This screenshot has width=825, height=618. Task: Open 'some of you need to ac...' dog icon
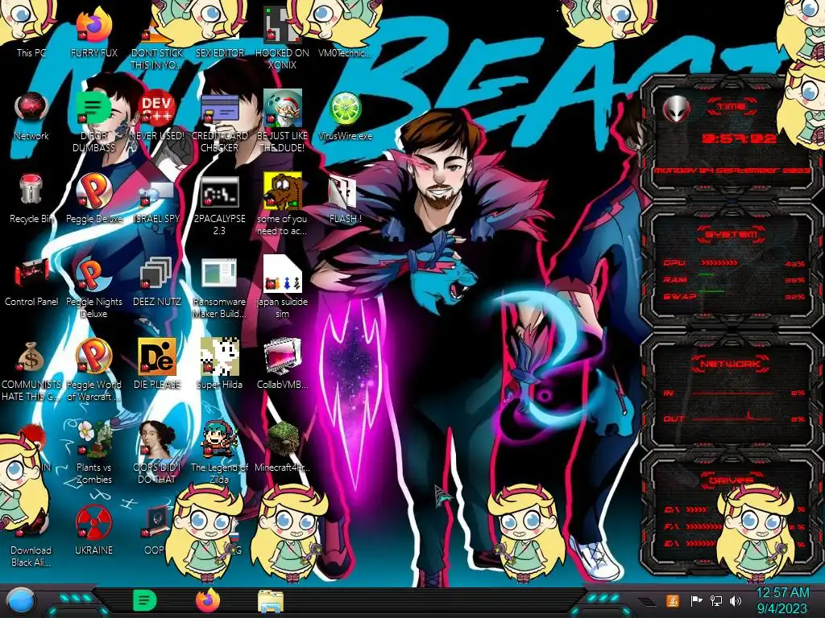coord(282,204)
